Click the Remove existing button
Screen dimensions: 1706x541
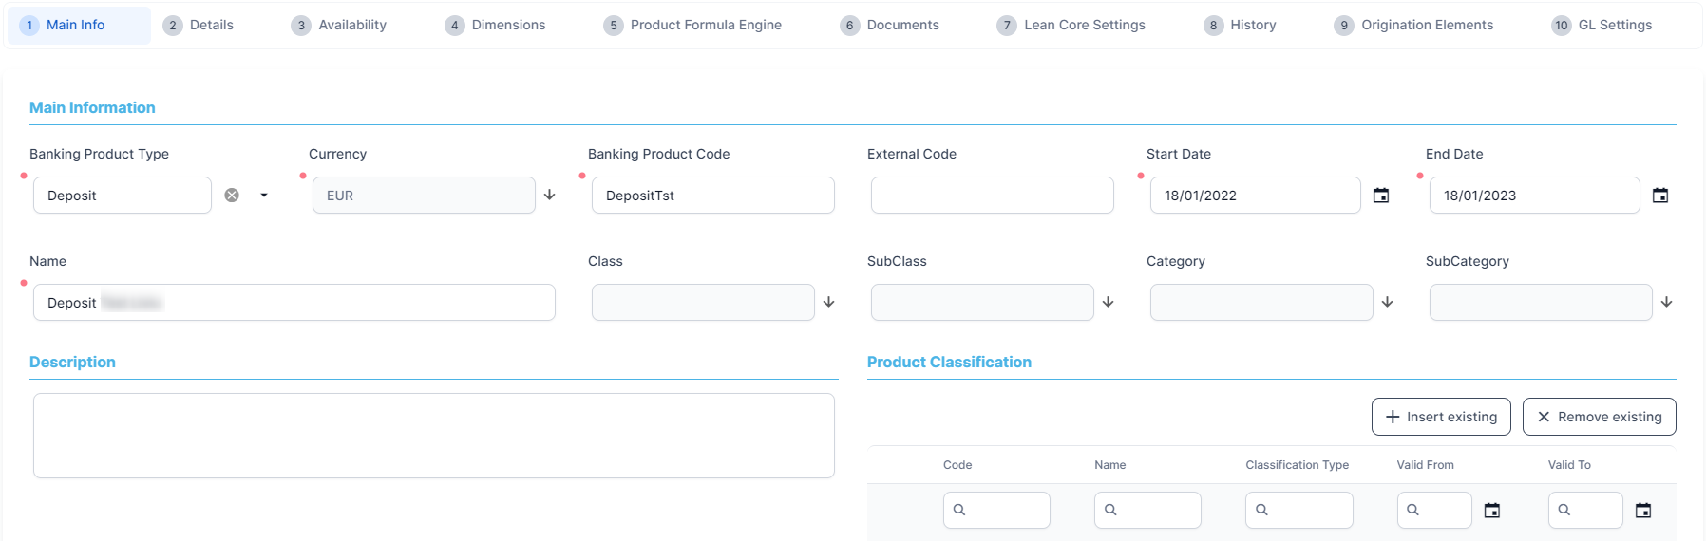tap(1599, 417)
